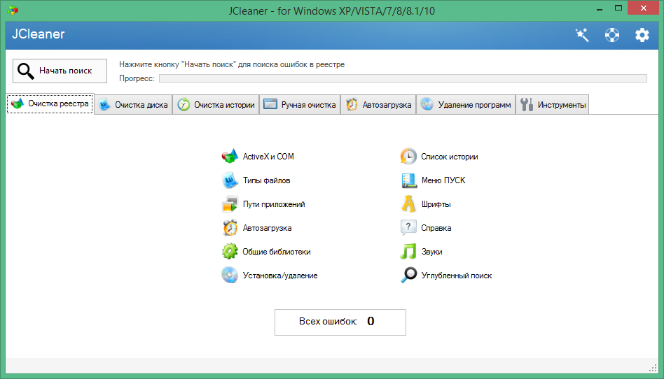Select the Пути приложений icon
This screenshot has height=379, width=664.
pos(230,204)
